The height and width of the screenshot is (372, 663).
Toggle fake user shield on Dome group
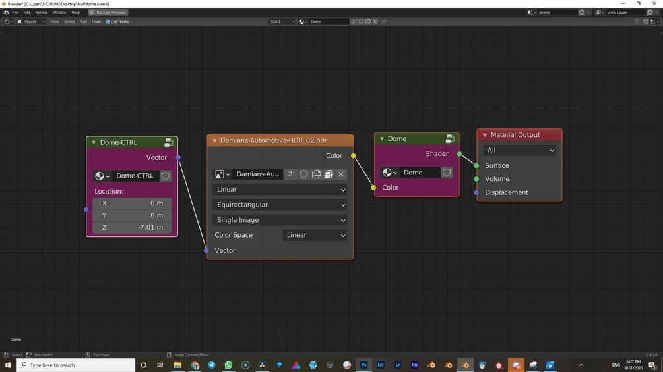pos(447,172)
